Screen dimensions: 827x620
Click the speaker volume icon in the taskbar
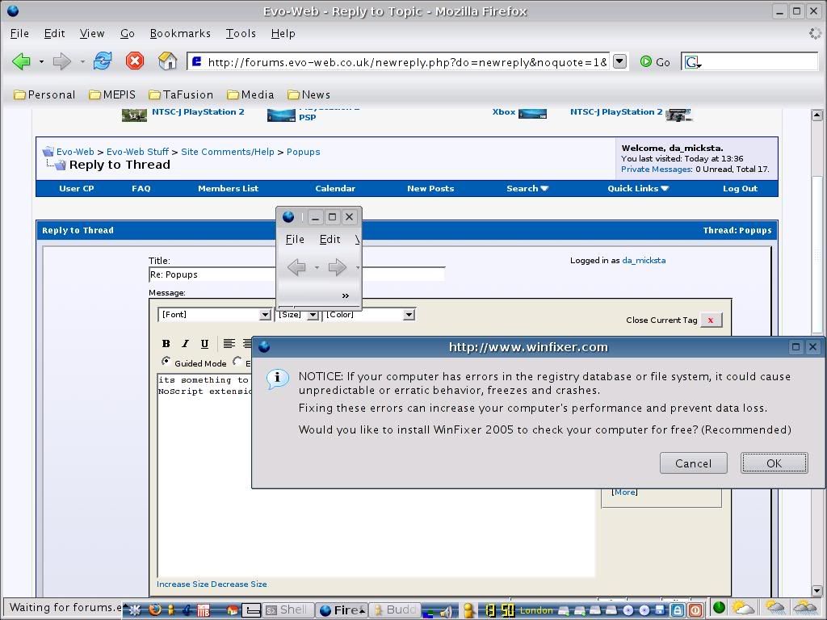click(x=446, y=611)
